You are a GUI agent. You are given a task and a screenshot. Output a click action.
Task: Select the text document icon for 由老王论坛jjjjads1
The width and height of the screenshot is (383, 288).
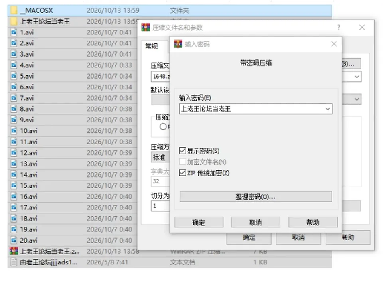(x=14, y=262)
